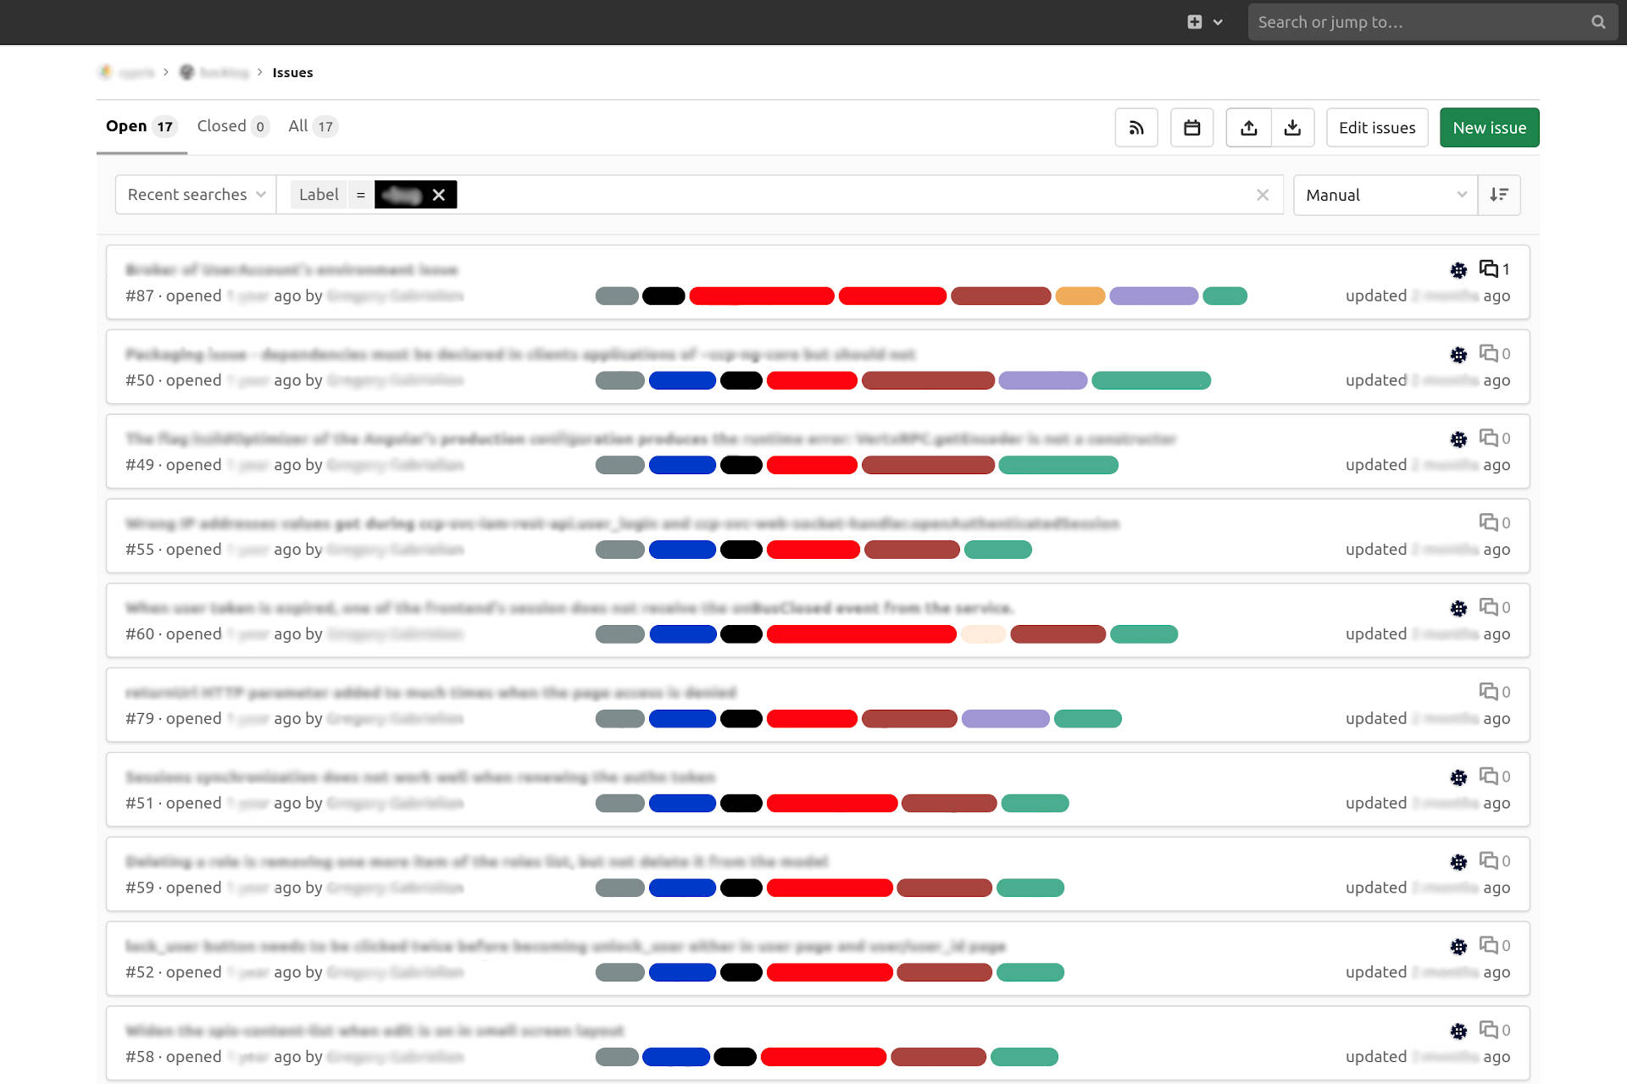
Task: Remove the active label filter
Action: (441, 194)
